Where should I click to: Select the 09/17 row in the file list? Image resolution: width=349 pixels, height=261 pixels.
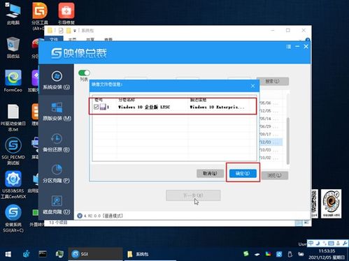tap(271, 134)
